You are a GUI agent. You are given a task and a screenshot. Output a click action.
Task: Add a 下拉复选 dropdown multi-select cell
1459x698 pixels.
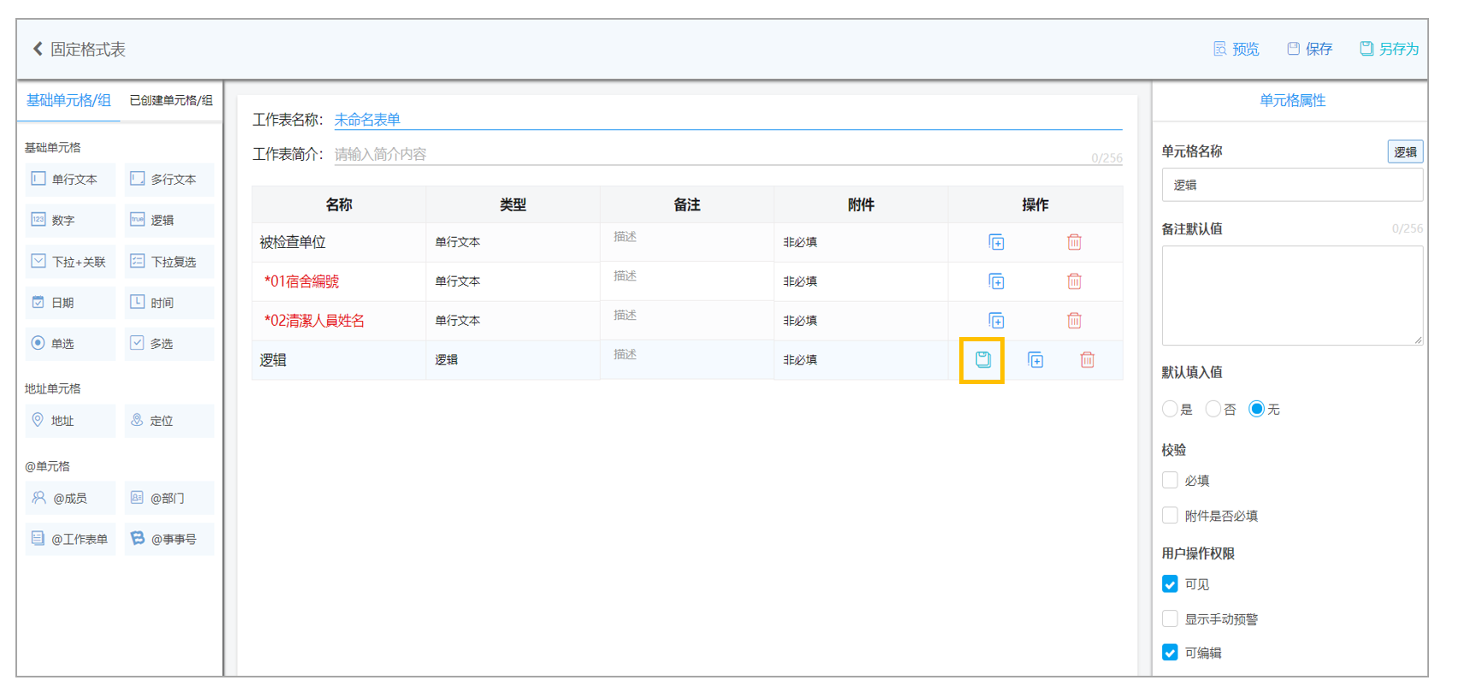169,262
